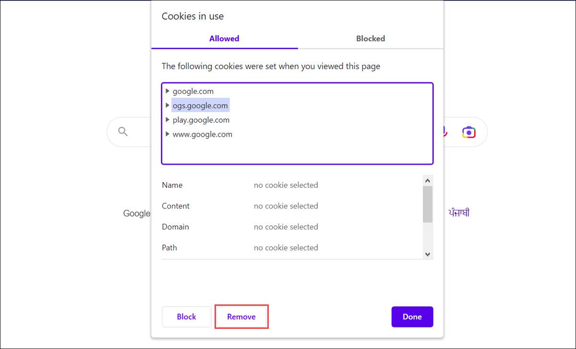Screen dimensions: 576x349
Task: Click the Google Lens camera icon
Action: tap(468, 131)
